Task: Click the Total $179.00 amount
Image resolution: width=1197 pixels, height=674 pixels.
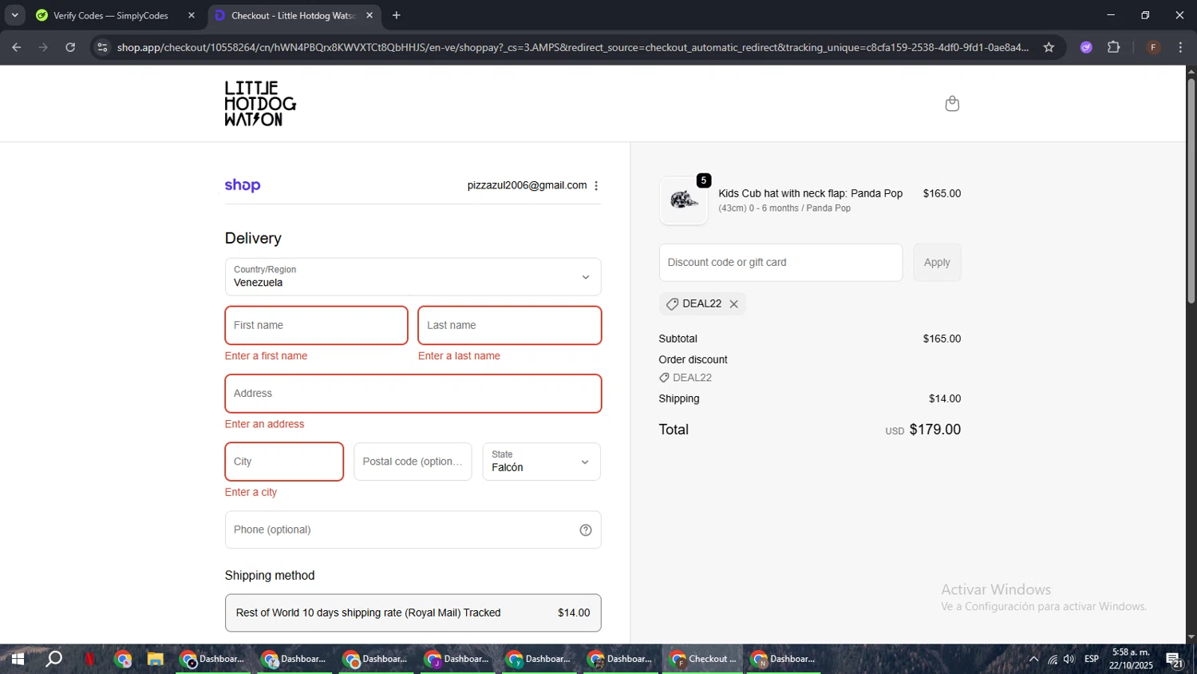Action: tap(934, 430)
